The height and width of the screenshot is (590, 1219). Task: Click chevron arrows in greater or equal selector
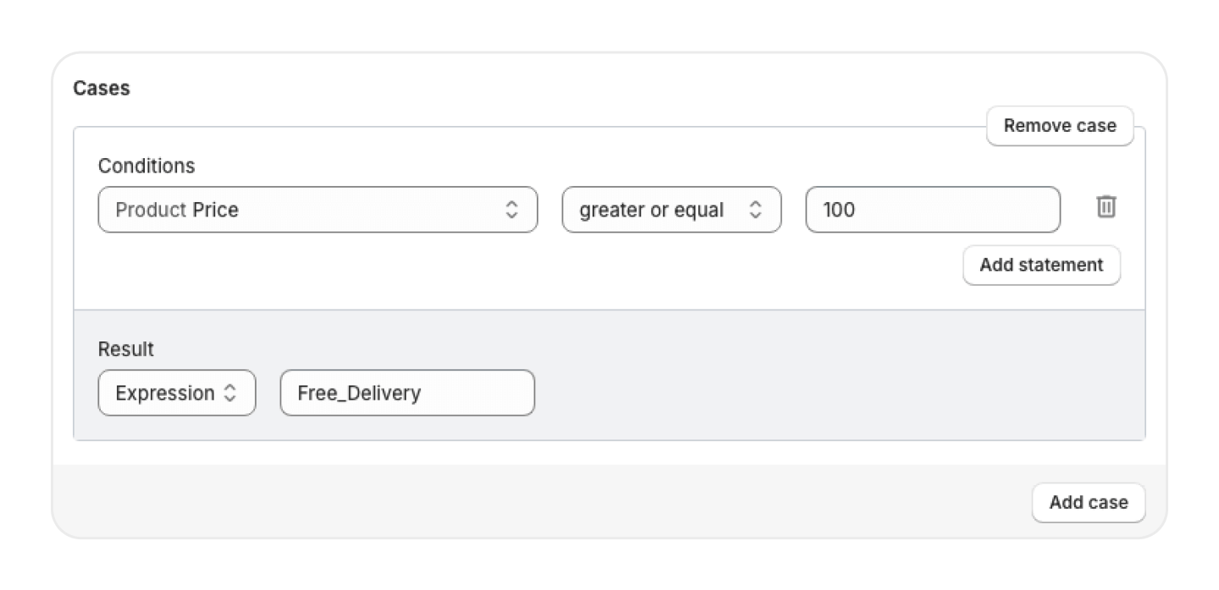point(755,210)
